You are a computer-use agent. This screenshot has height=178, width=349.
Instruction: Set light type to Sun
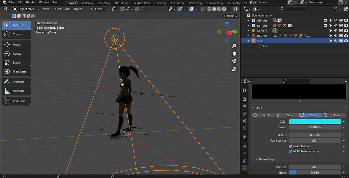tap(287, 115)
